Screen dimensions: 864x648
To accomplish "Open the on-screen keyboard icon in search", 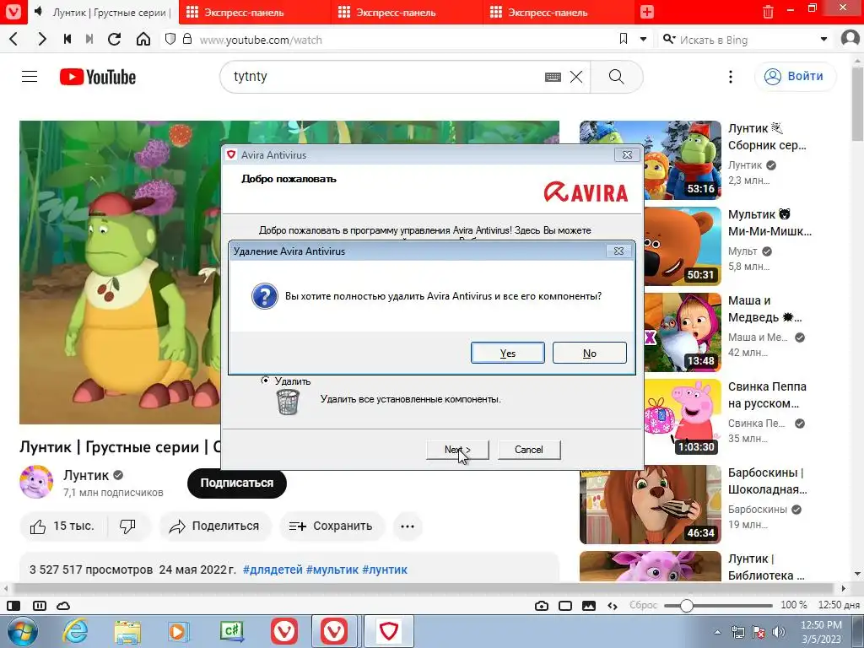I will pyautogui.click(x=553, y=77).
